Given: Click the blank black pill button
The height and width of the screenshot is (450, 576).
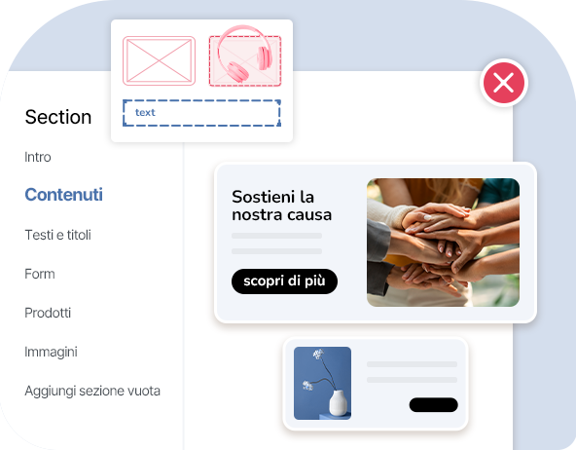Looking at the screenshot, I should click(x=434, y=405).
